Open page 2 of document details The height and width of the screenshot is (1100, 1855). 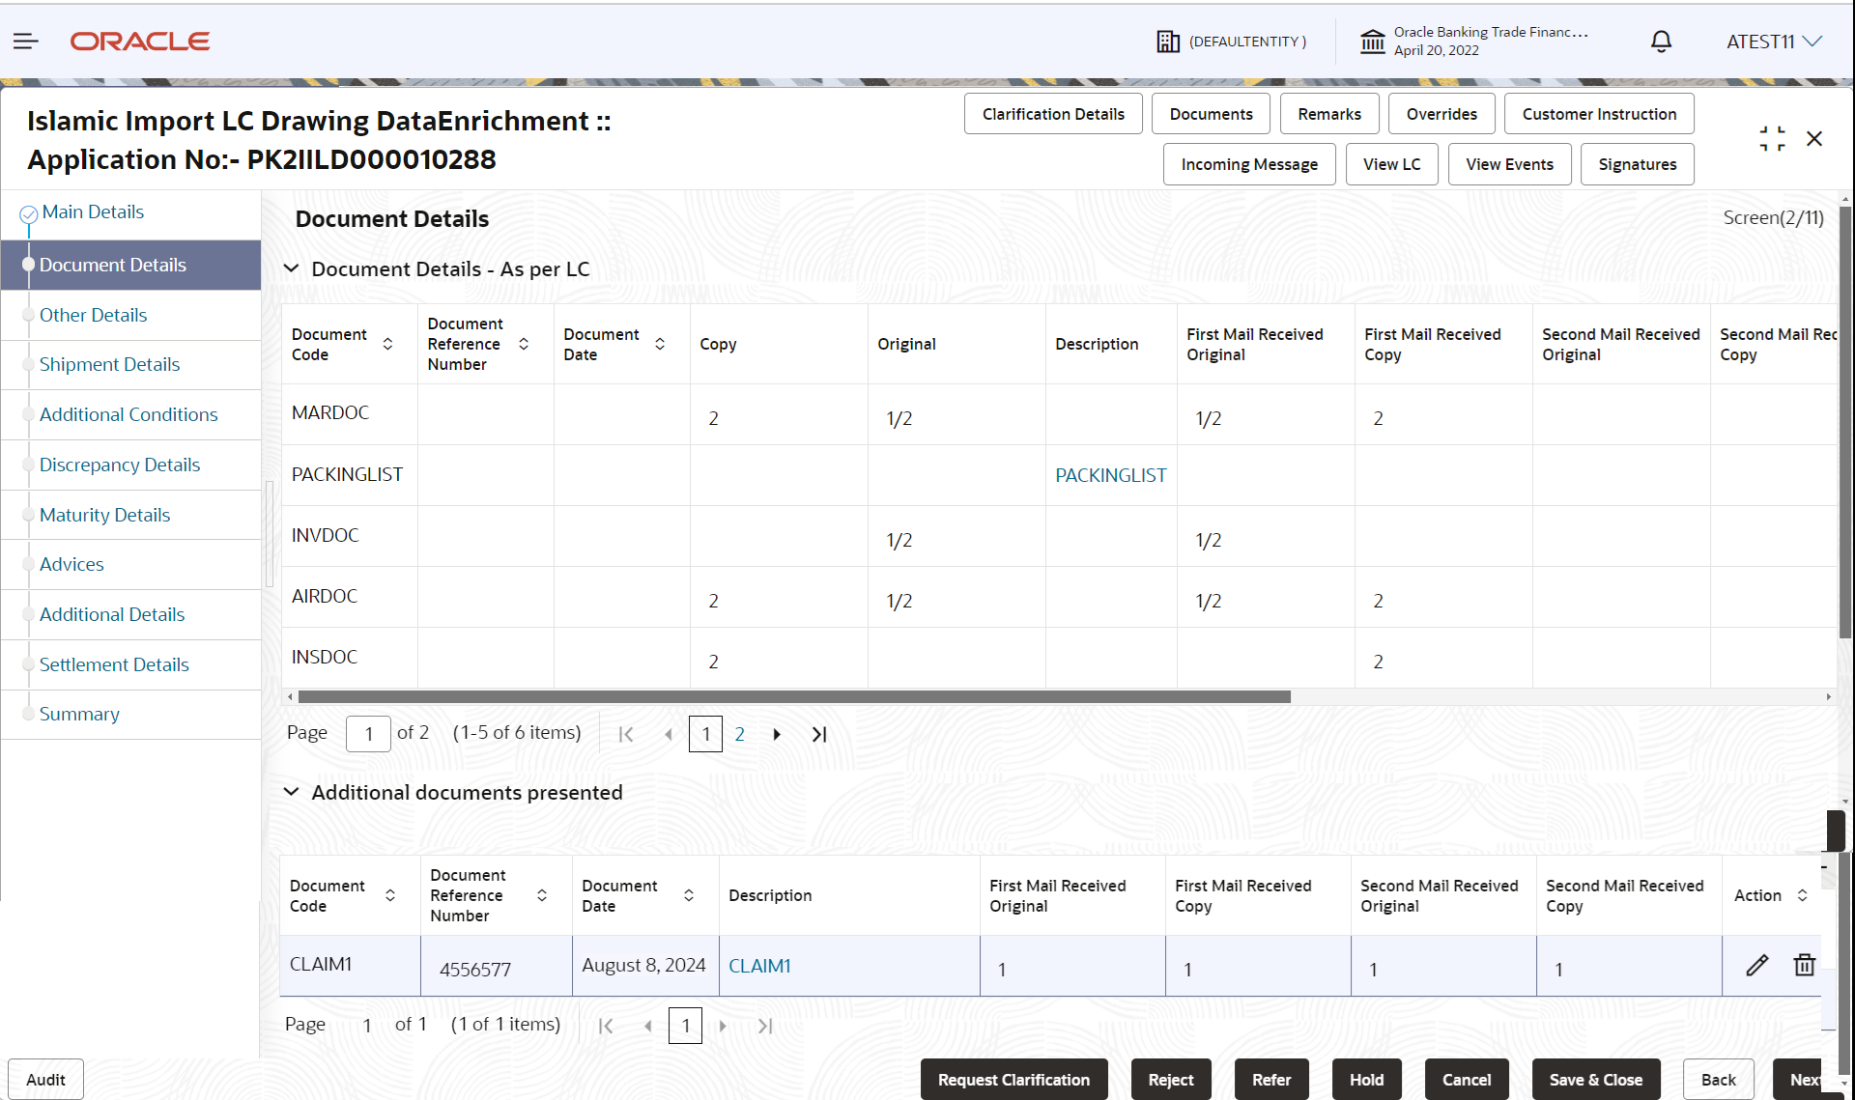(x=740, y=734)
